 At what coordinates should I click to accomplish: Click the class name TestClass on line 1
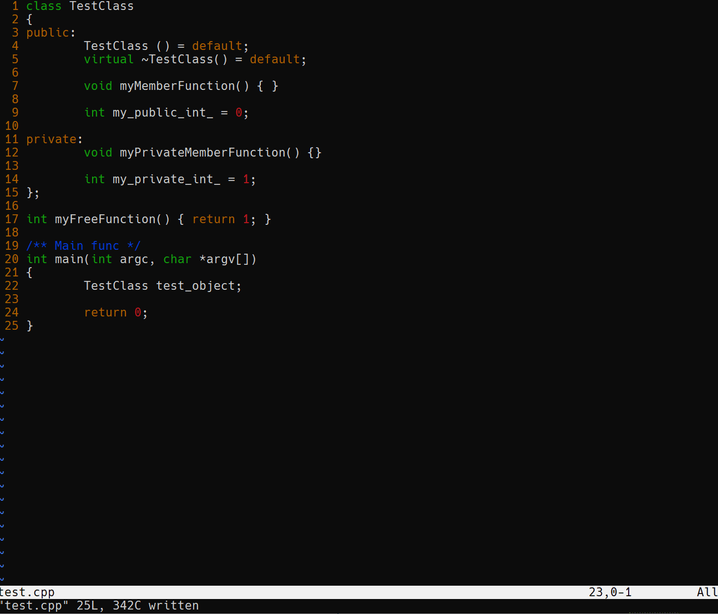101,6
